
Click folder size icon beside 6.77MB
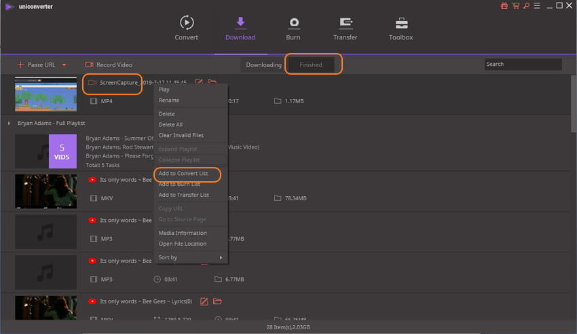[x=218, y=280]
